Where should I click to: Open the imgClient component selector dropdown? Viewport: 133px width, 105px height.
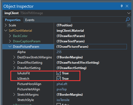click(x=129, y=13)
